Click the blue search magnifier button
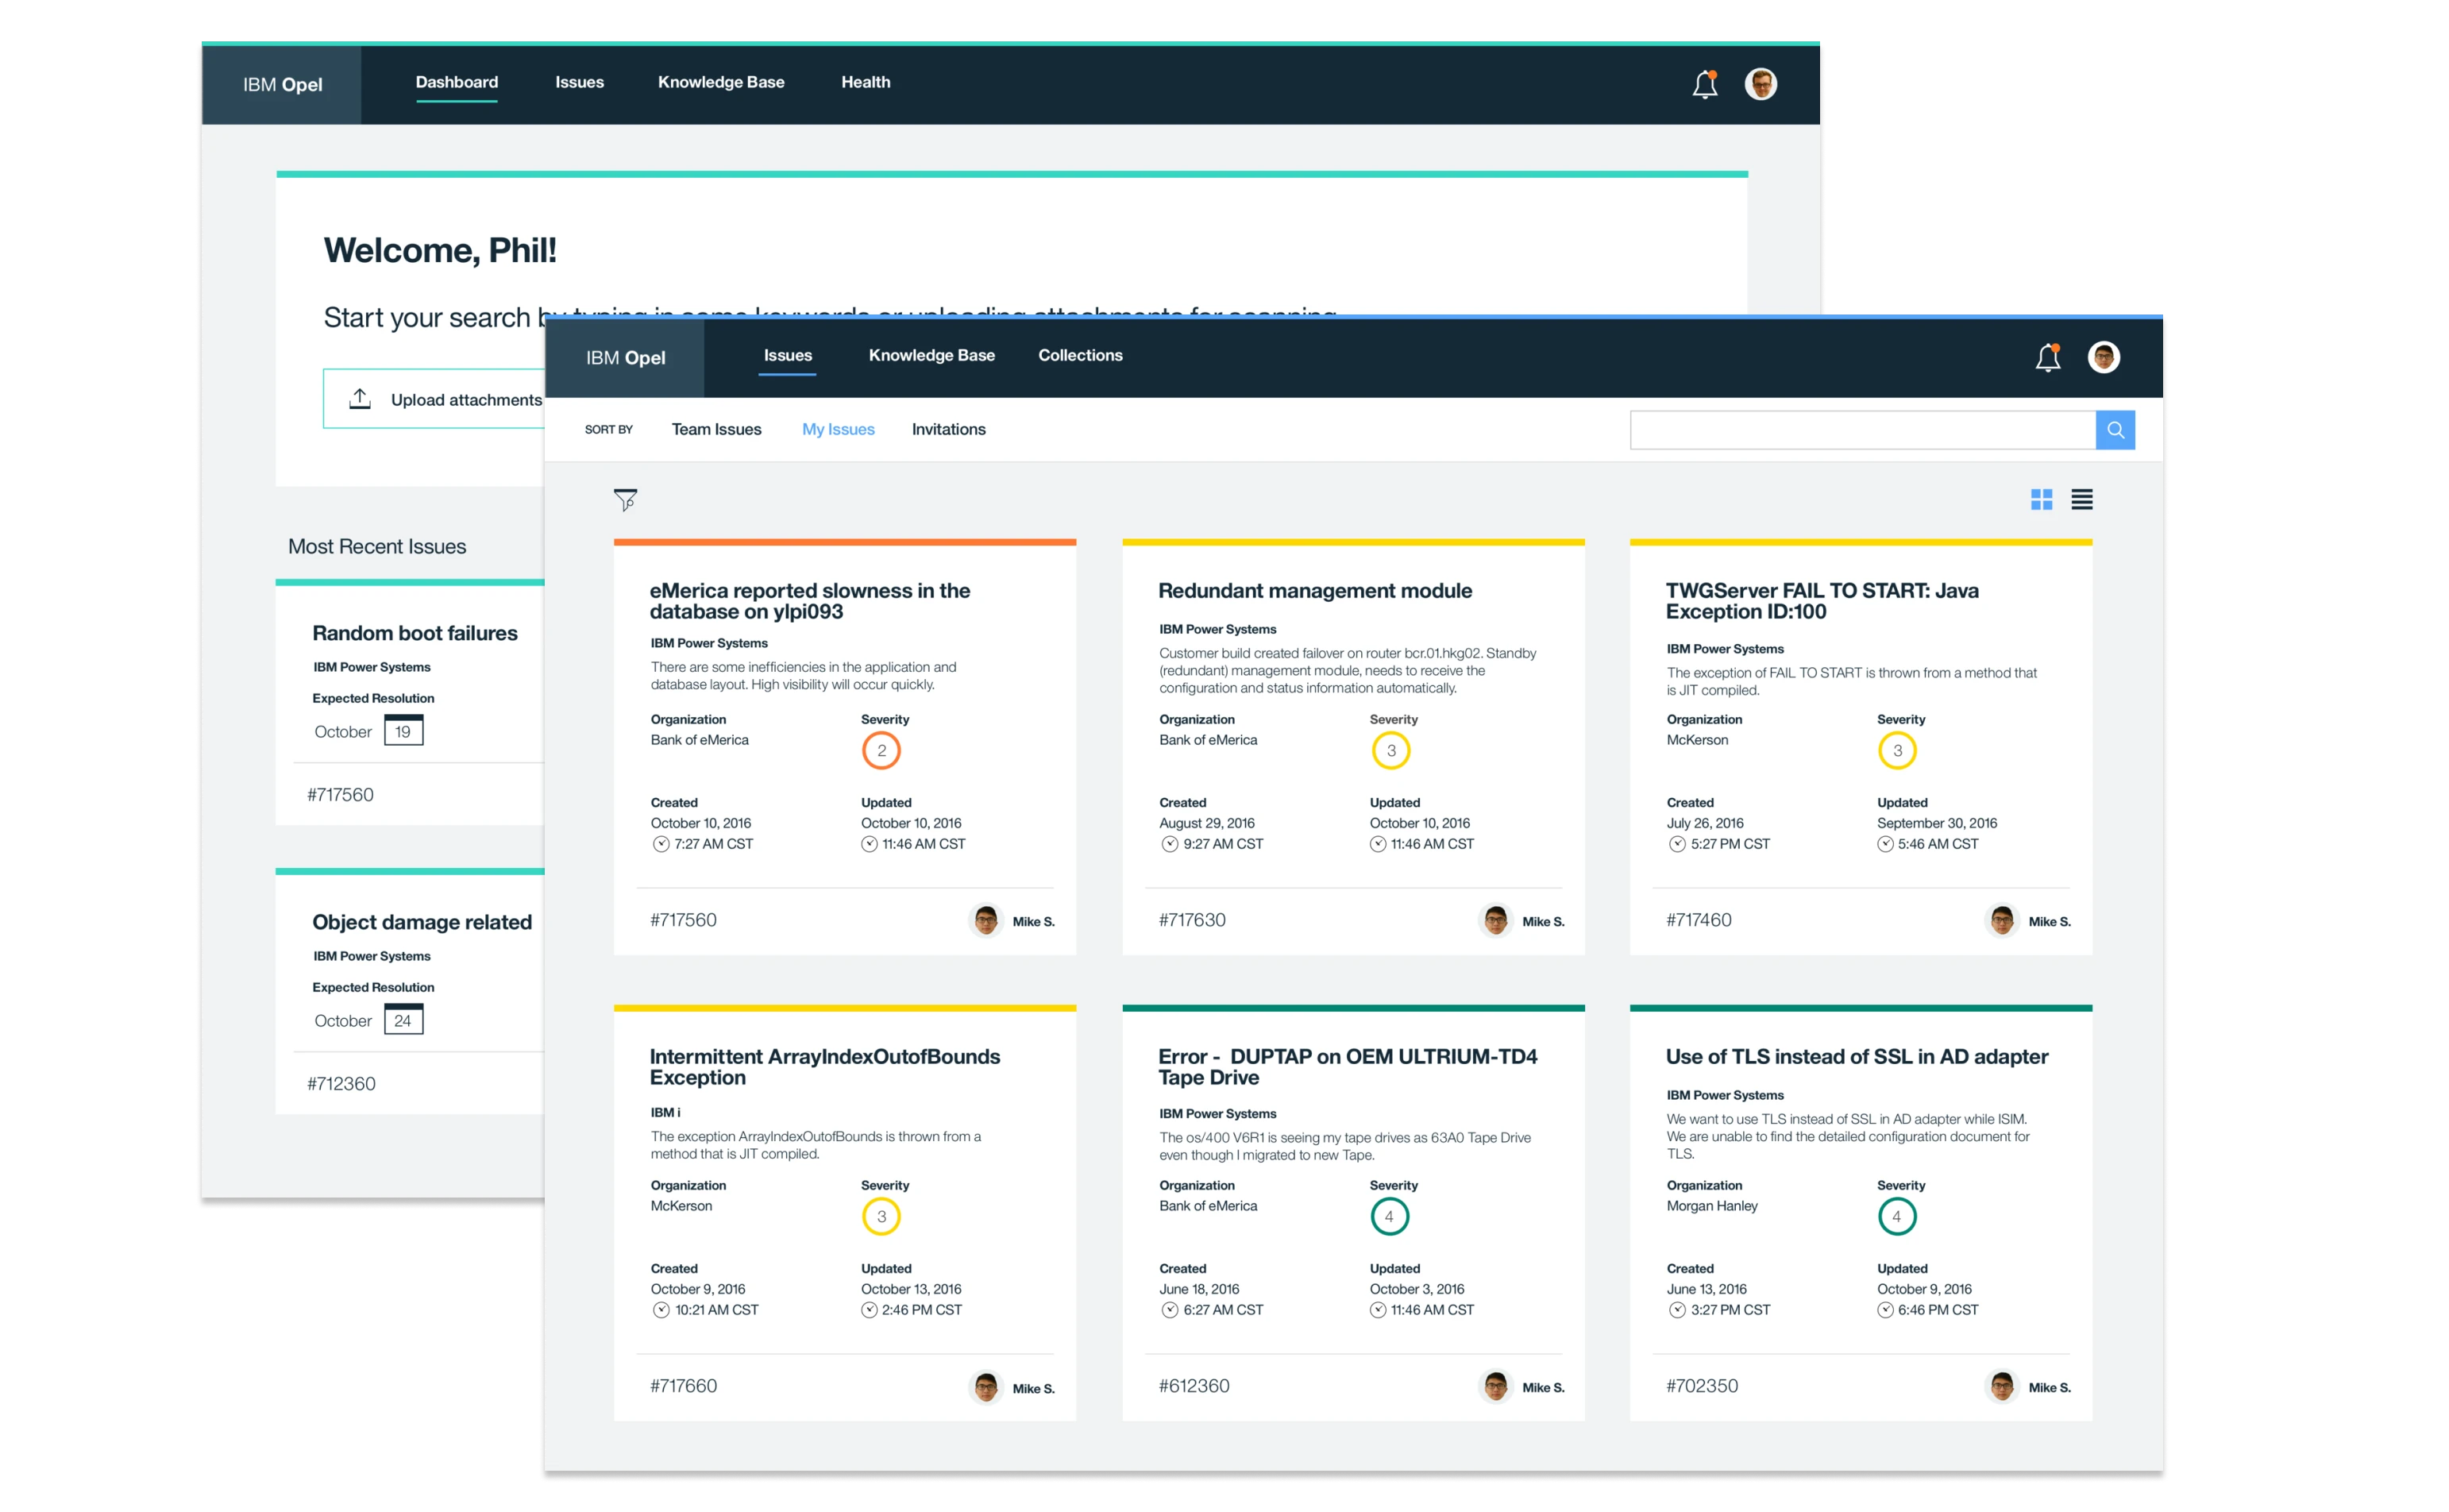The width and height of the screenshot is (2449, 1512). tap(2115, 430)
